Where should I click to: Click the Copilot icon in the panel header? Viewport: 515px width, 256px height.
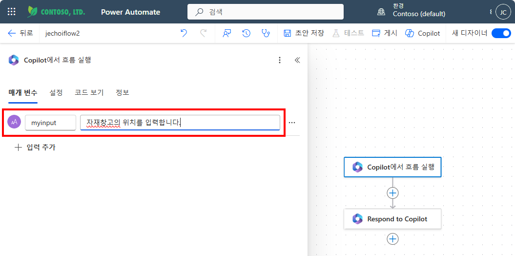[14, 60]
